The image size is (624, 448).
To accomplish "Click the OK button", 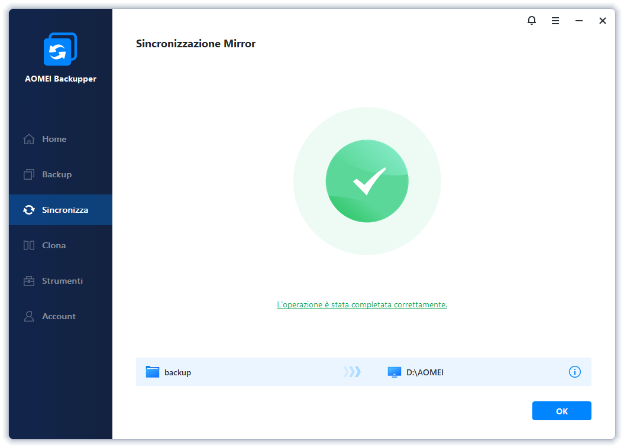I will coord(561,411).
